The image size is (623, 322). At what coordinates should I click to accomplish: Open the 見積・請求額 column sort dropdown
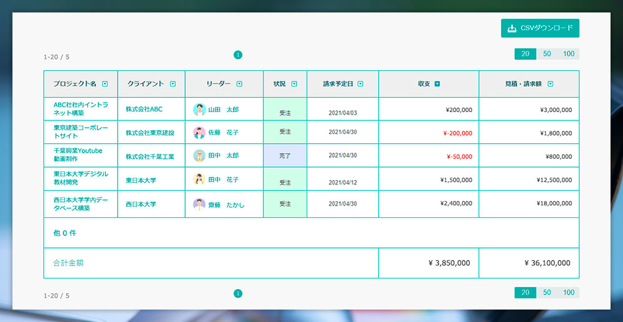(x=550, y=84)
